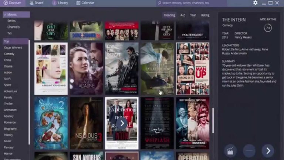Open the Unfinished Business poster
Image resolution: width=284 pixels, height=160 pixels.
(x=193, y=123)
